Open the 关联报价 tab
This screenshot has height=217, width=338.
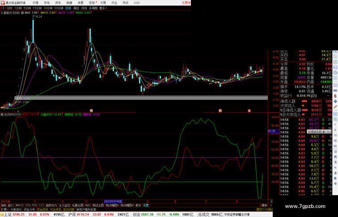(x=16, y=209)
